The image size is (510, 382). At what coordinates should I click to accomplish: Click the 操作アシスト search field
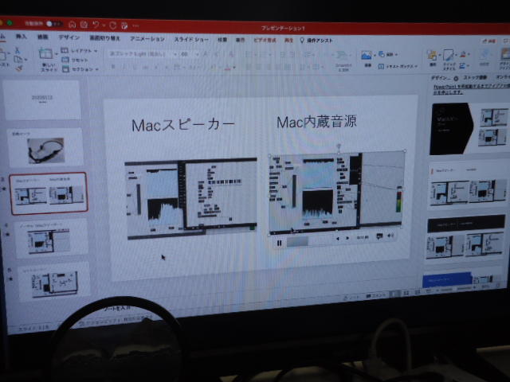tap(316, 41)
